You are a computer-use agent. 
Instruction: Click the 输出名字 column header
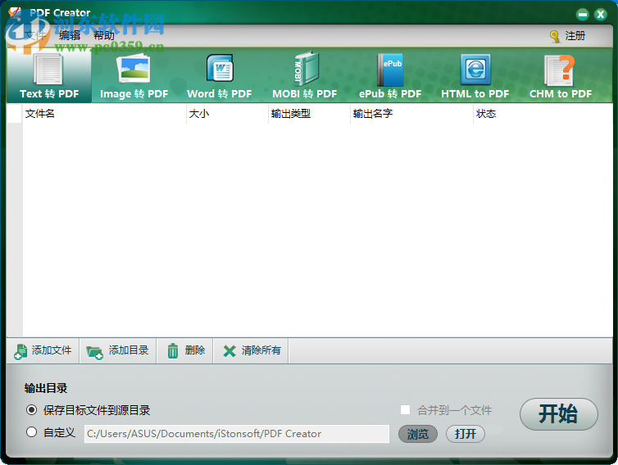click(411, 114)
